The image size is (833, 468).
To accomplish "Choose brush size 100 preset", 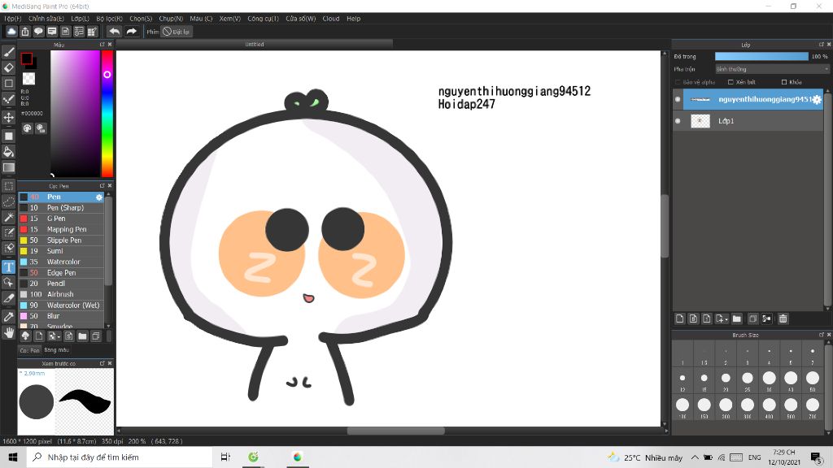I will (x=683, y=408).
